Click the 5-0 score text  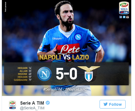[x=66, y=74]
